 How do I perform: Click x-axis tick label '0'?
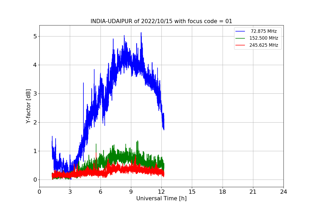(39, 192)
